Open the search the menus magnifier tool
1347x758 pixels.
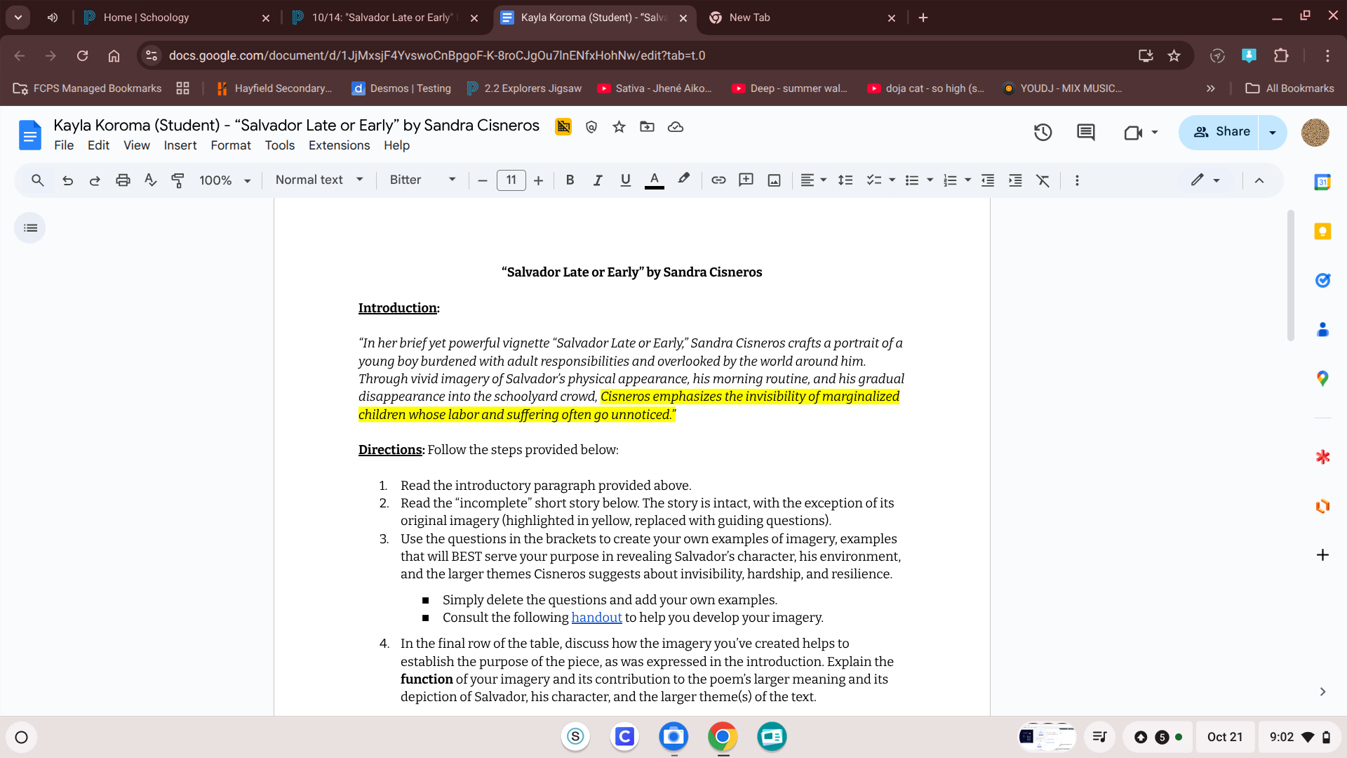(38, 180)
